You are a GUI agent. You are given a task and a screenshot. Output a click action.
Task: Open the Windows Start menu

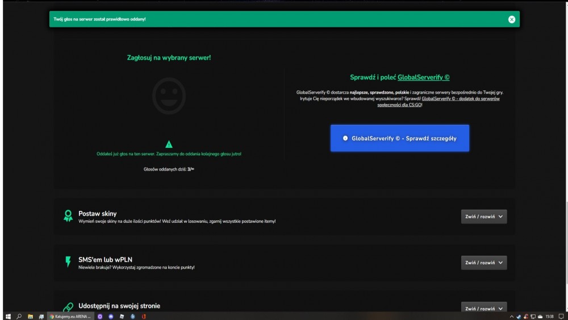(x=8, y=317)
